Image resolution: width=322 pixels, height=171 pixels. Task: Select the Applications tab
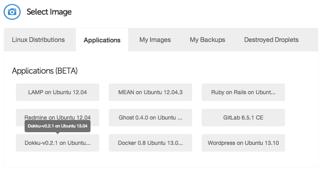click(x=102, y=40)
